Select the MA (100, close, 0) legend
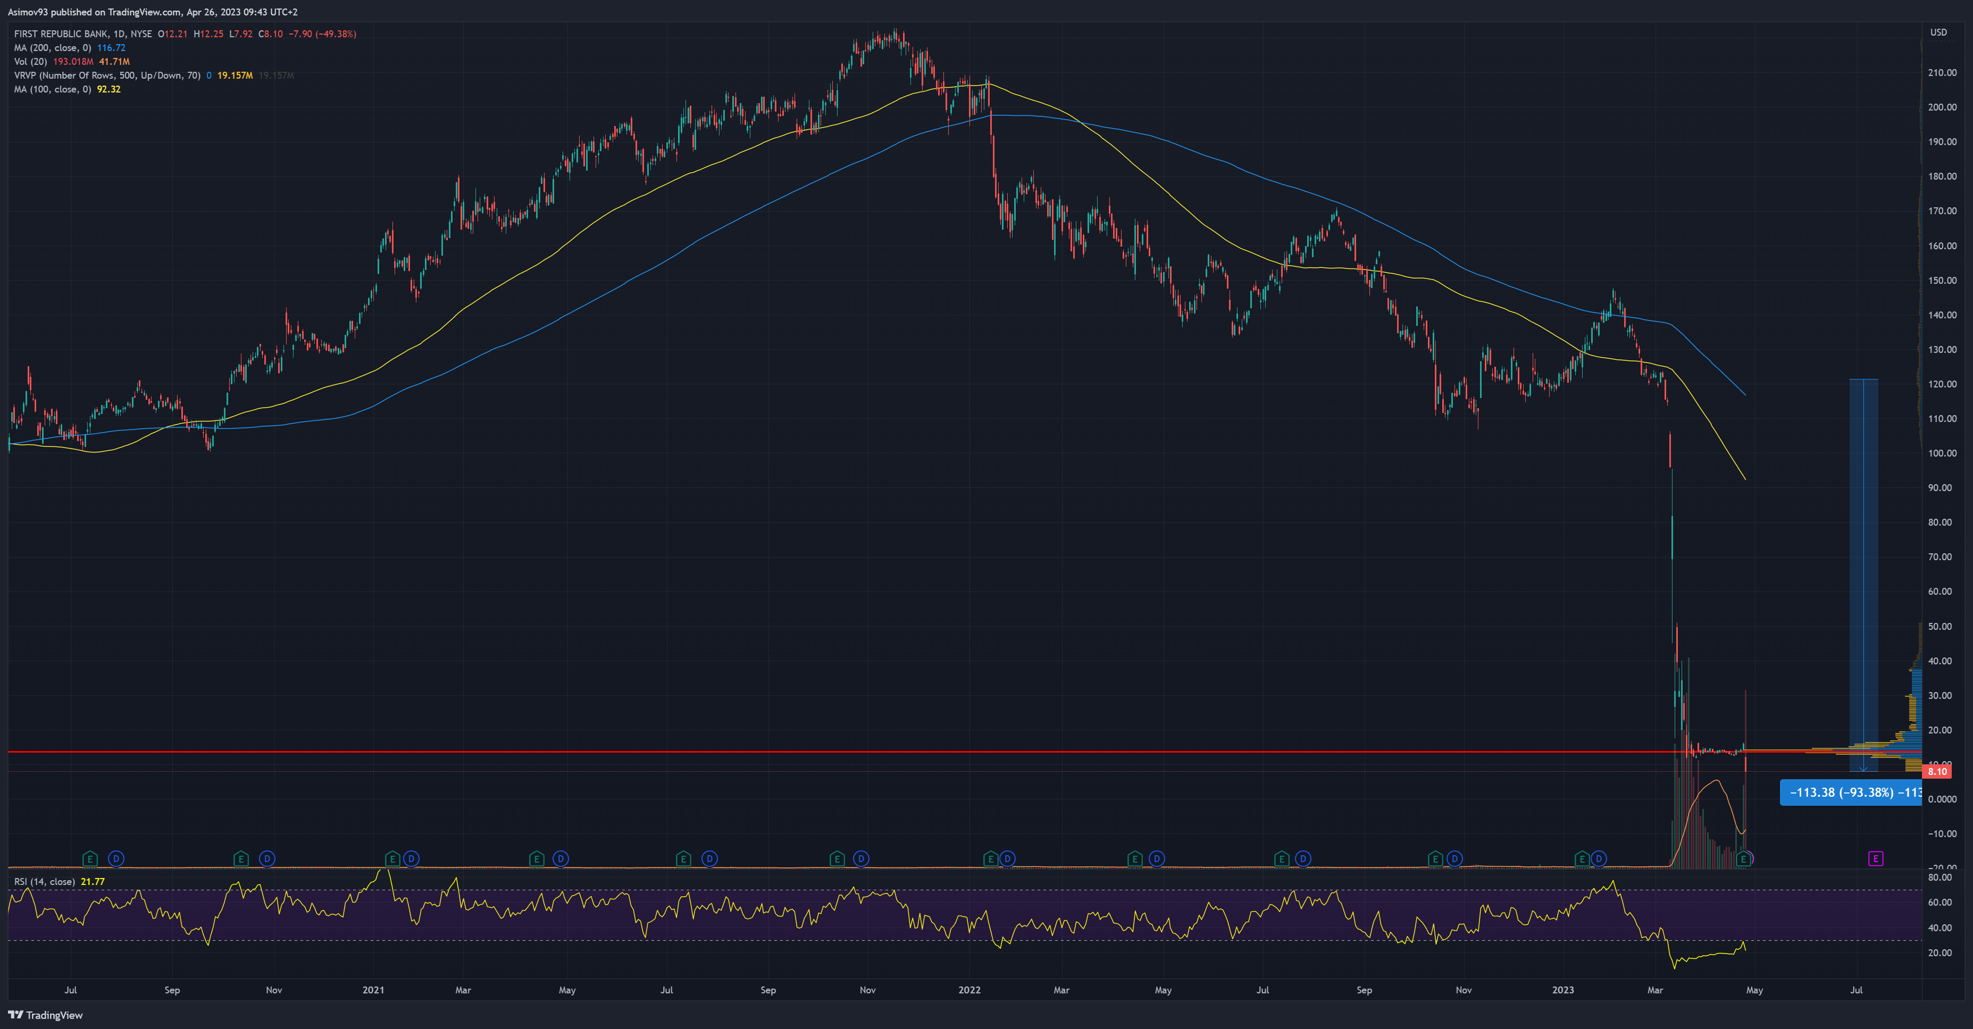The height and width of the screenshot is (1029, 1973). pos(52,89)
